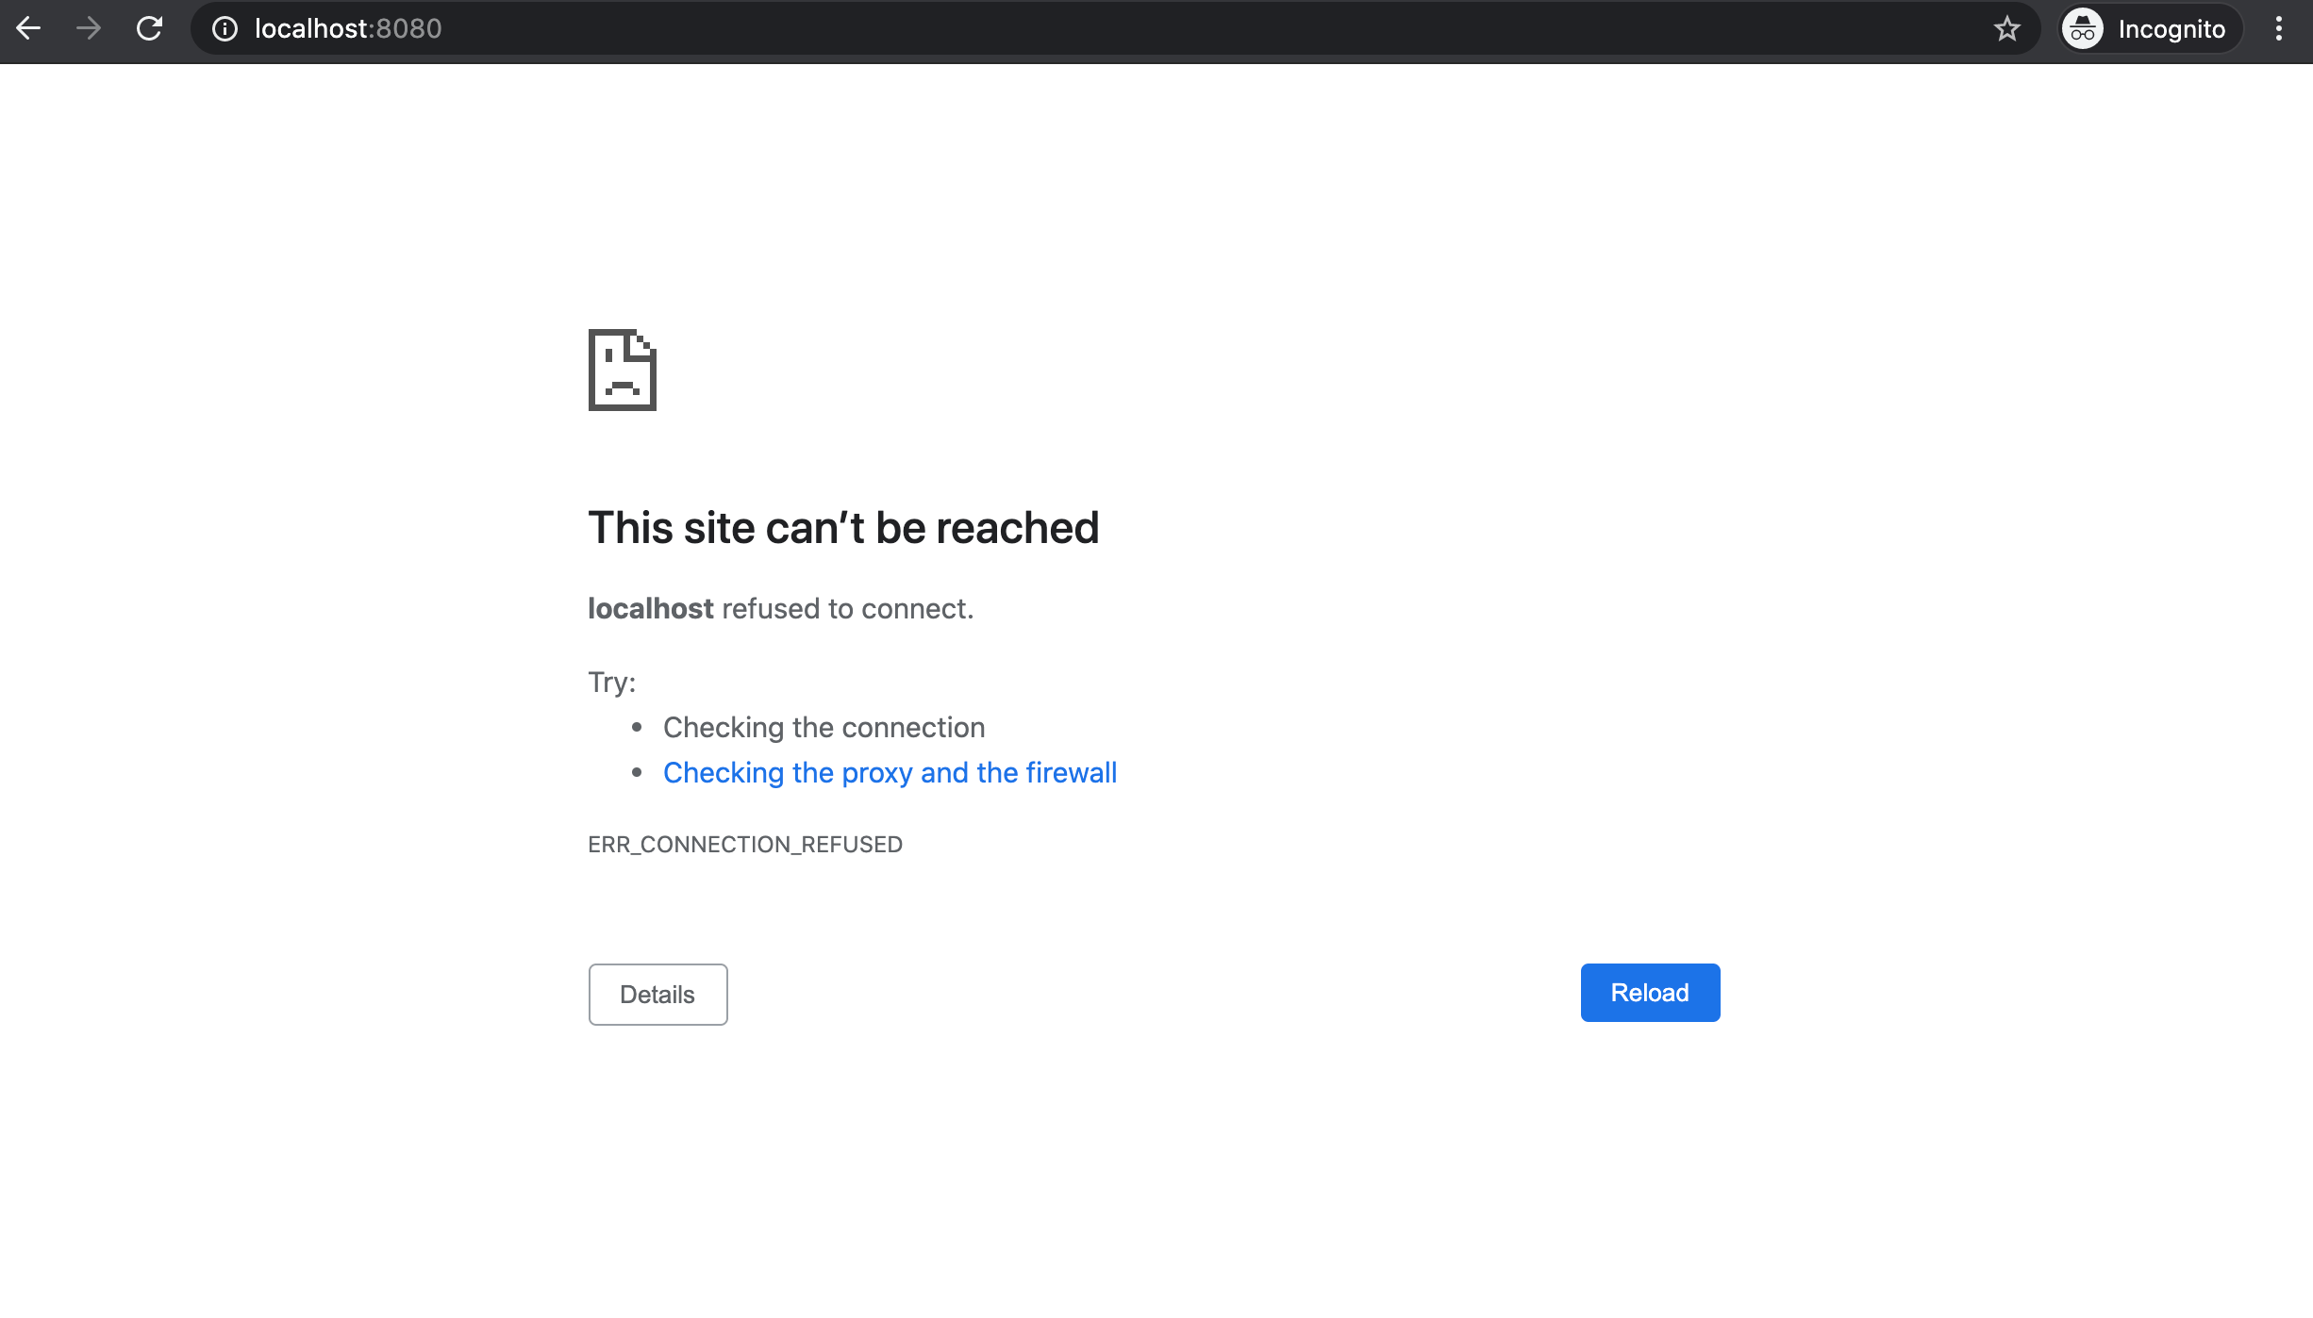This screenshot has width=2313, height=1318.
Task: Click the reload page icon
Action: click(x=150, y=28)
